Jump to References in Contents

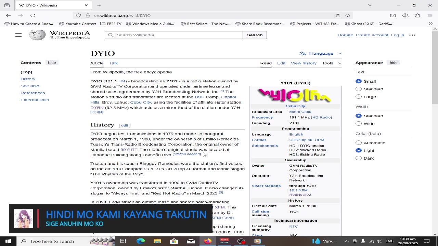click(33, 93)
